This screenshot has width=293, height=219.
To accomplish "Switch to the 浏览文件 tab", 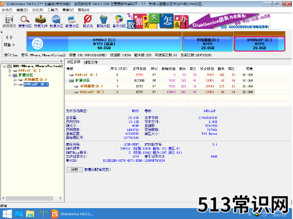I will (x=91, y=62).
